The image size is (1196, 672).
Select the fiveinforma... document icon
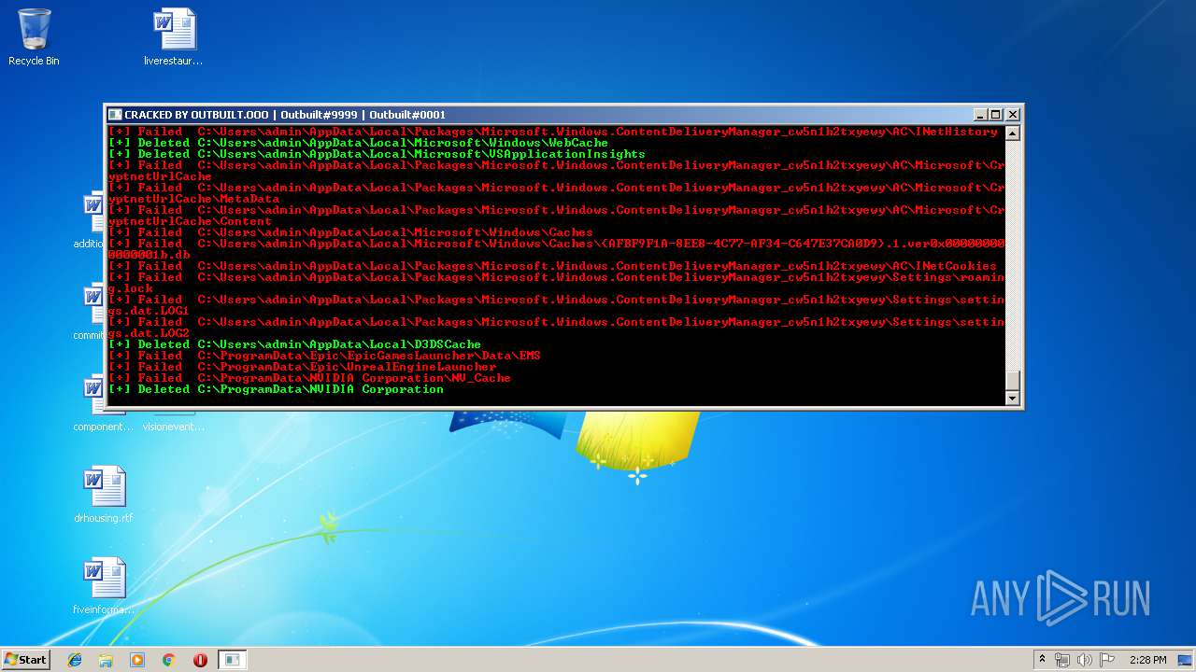(x=104, y=586)
